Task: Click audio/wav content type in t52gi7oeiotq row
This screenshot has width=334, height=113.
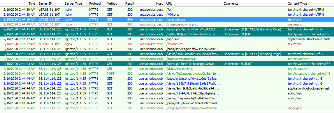Action: tap(295, 98)
